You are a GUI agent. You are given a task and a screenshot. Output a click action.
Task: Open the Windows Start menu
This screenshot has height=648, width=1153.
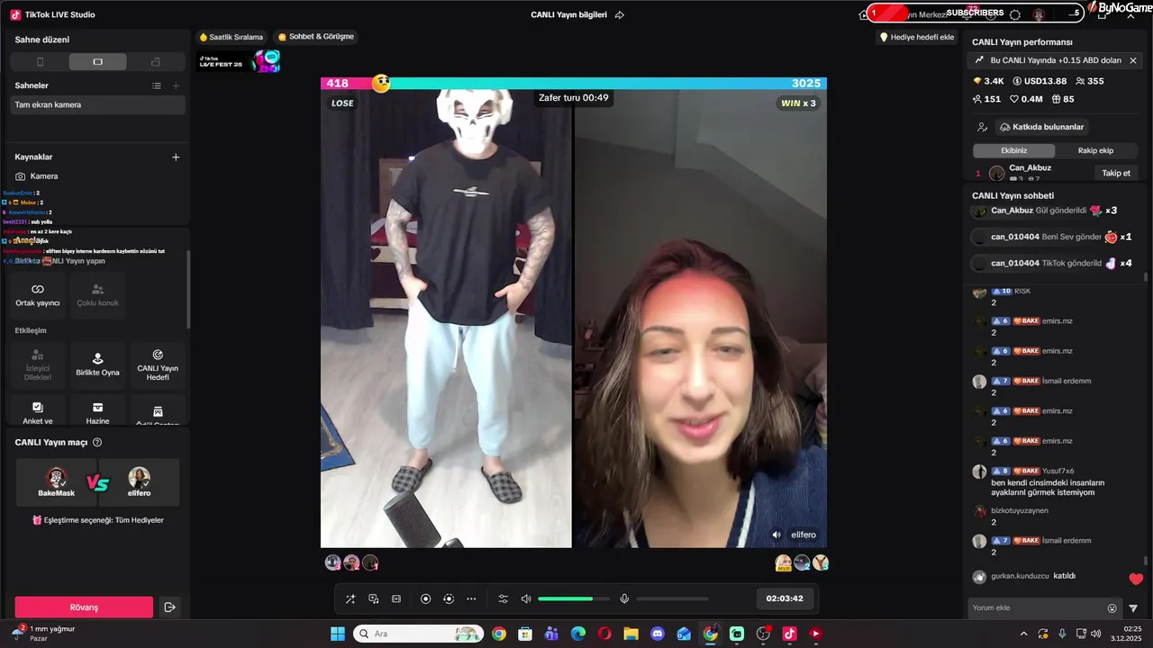[338, 634]
